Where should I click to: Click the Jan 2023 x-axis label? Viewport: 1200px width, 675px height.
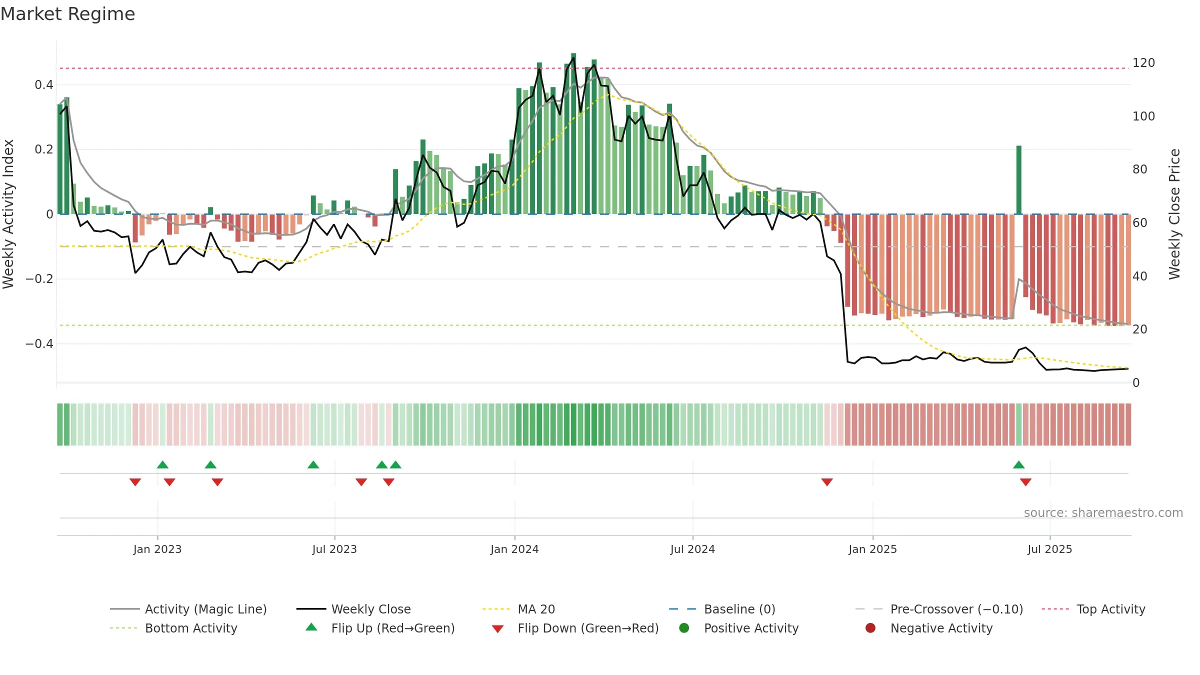157,549
